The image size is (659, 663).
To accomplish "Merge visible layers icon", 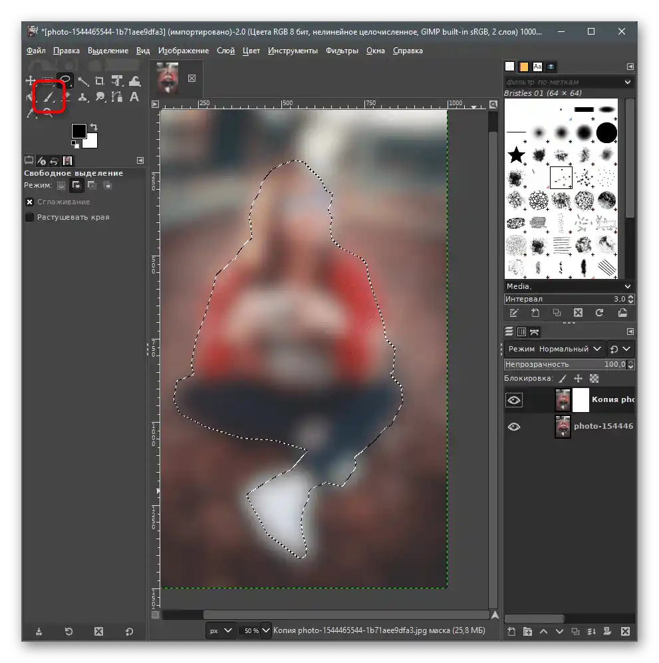I will point(591,631).
